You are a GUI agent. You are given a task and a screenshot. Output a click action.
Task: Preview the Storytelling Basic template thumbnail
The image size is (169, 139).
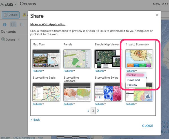pyautogui.click(x=46, y=92)
